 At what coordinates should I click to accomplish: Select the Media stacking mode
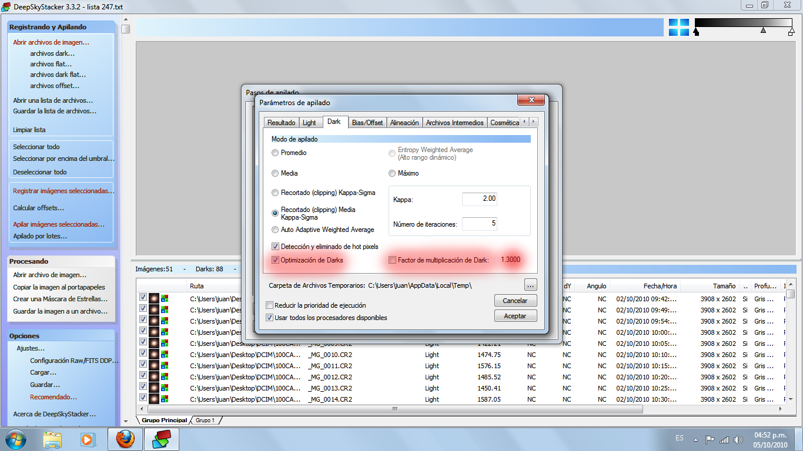275,173
